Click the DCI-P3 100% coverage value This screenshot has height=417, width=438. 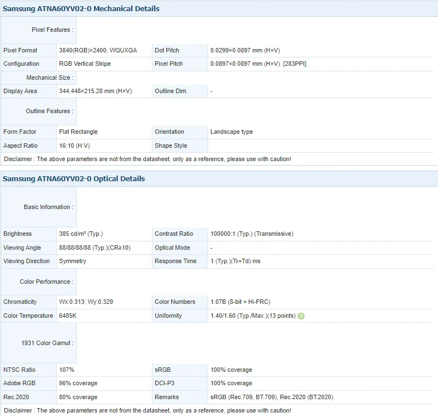[232, 384]
